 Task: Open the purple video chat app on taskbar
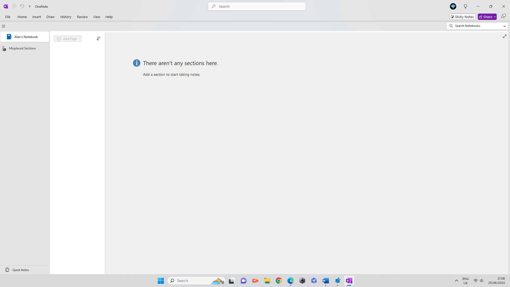[244, 281]
